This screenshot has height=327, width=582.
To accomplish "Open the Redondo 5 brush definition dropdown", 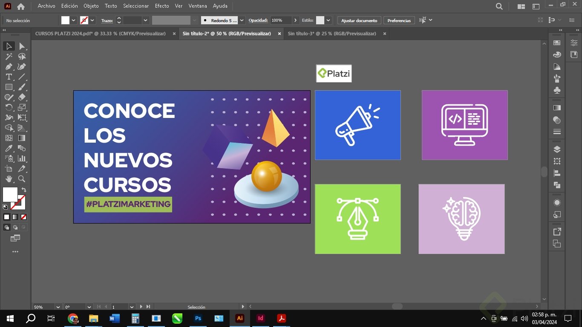I will [x=242, y=20].
